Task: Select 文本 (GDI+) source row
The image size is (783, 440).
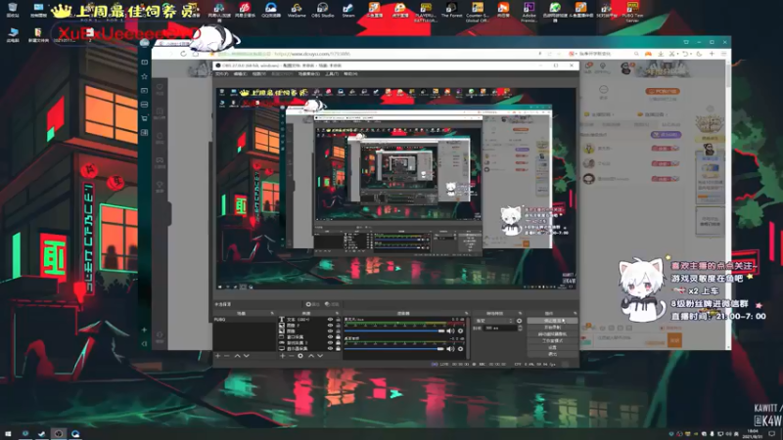Action: 309,320
